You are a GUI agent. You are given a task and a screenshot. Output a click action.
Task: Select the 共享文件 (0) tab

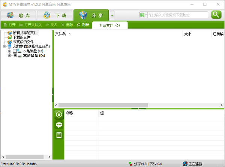pyautogui.click(x=110, y=25)
